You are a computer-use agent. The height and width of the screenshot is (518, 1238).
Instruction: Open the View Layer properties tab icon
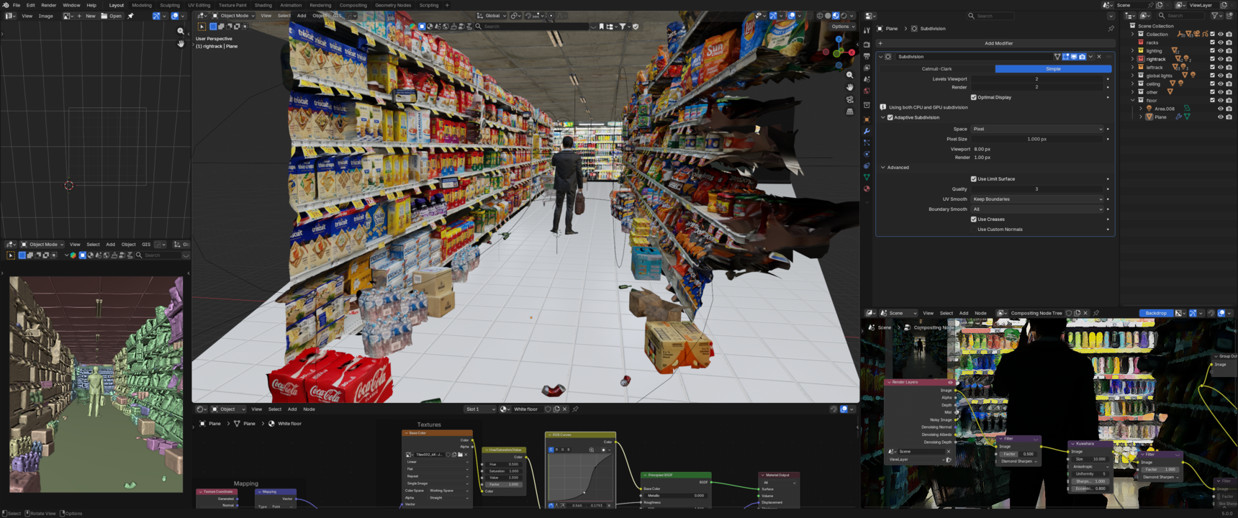click(x=867, y=68)
